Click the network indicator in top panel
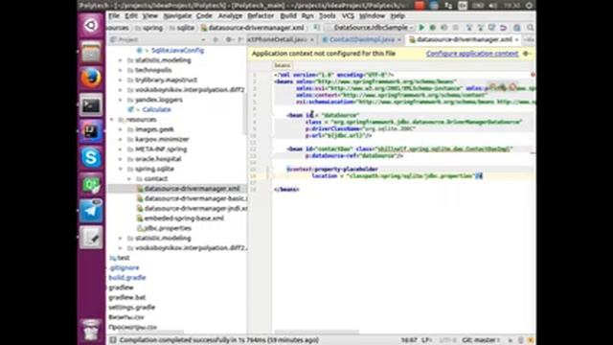Viewport: 613px width, 345px height. pyautogui.click(x=448, y=6)
